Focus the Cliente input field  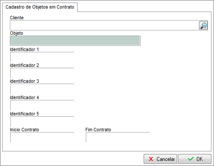pyautogui.click(x=104, y=25)
